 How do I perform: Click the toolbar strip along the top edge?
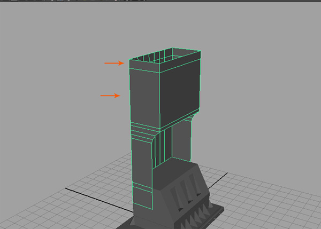pos(160,2)
